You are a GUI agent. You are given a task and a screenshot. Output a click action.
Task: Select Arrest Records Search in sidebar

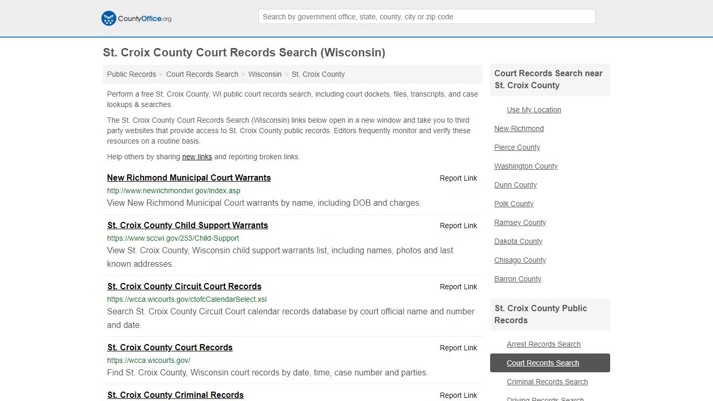point(544,344)
